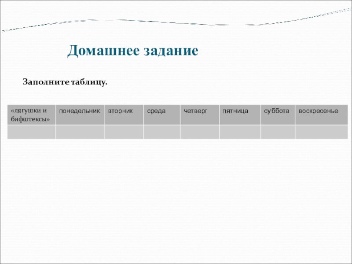Image resolution: width=352 pixels, height=264 pixels.
Task: Click the empty cell under "суббота"
Action: pyautogui.click(x=278, y=132)
